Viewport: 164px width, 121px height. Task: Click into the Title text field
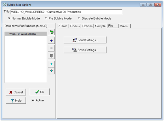click(x=66, y=12)
